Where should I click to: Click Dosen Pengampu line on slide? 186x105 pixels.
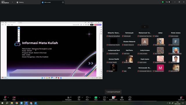[x=35, y=57]
